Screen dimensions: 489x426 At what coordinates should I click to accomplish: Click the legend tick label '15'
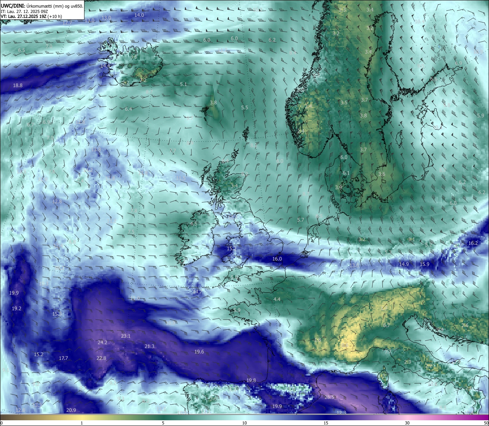click(326, 423)
